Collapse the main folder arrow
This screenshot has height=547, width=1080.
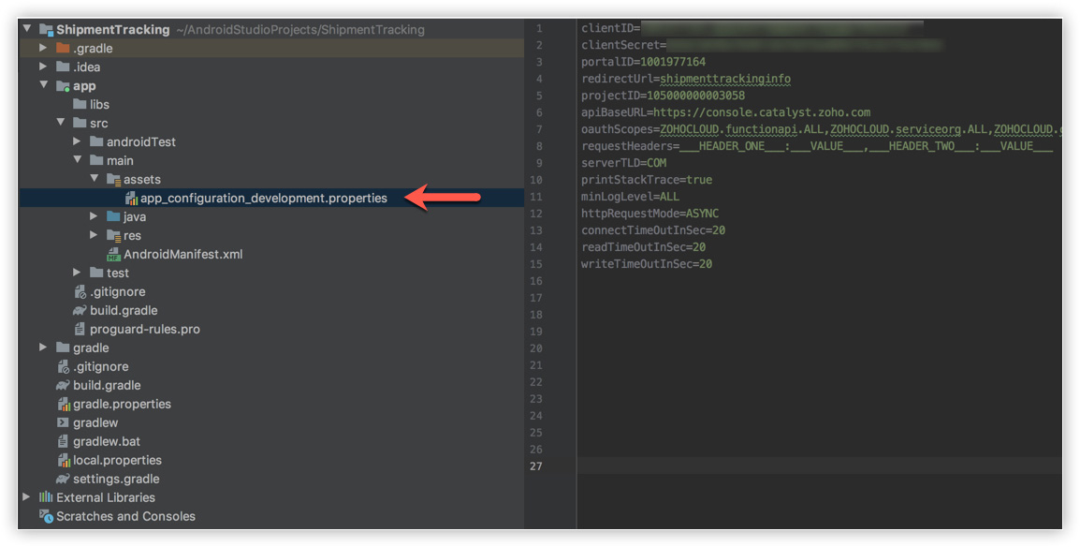point(77,160)
